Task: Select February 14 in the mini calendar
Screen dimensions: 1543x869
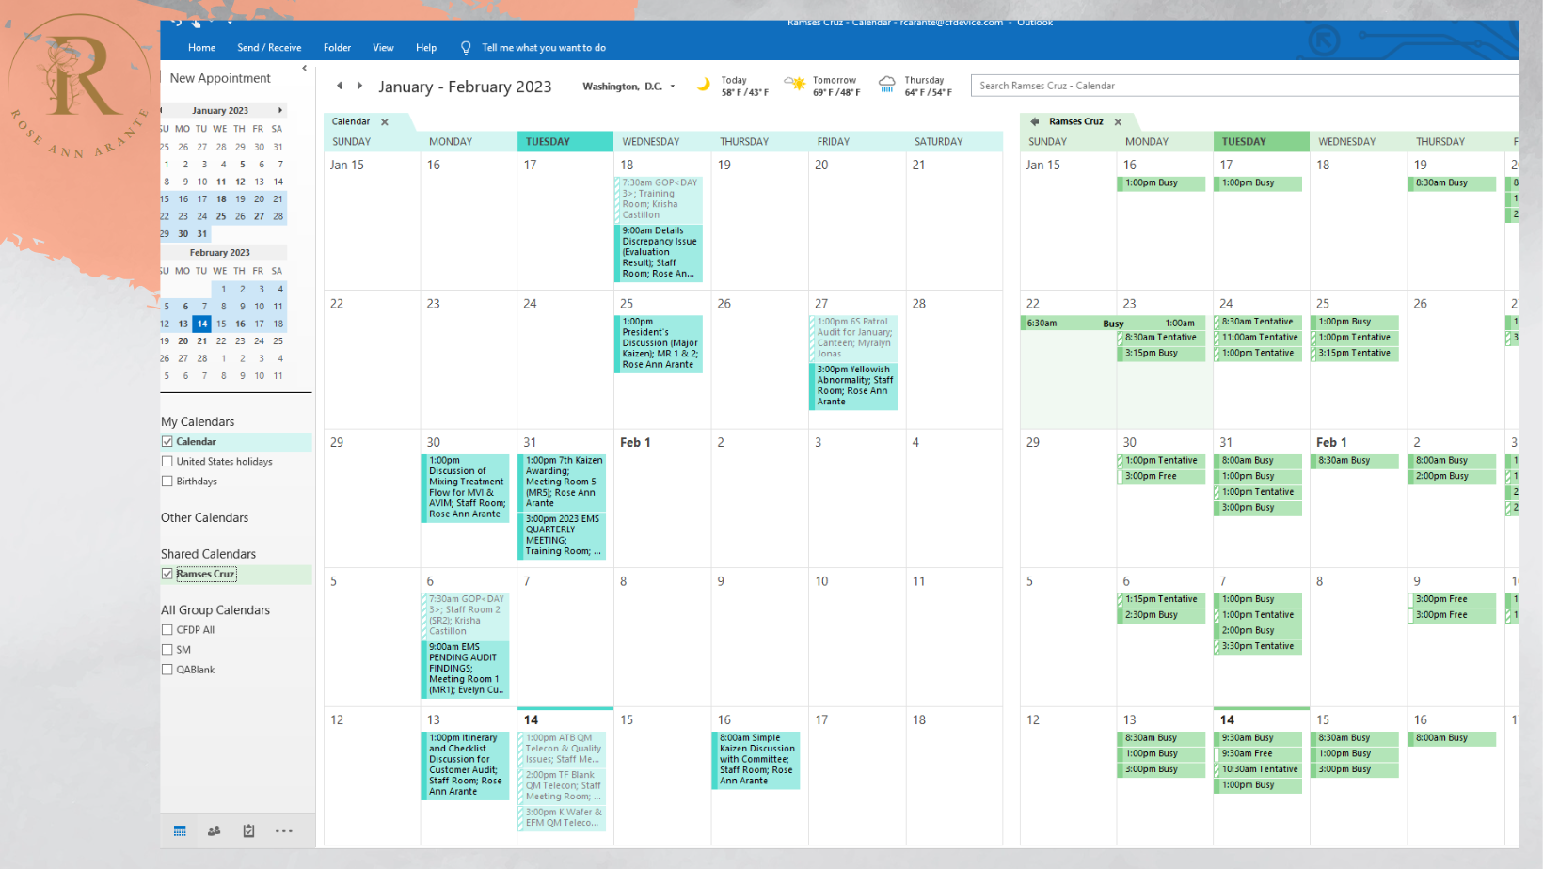Action: 202,324
